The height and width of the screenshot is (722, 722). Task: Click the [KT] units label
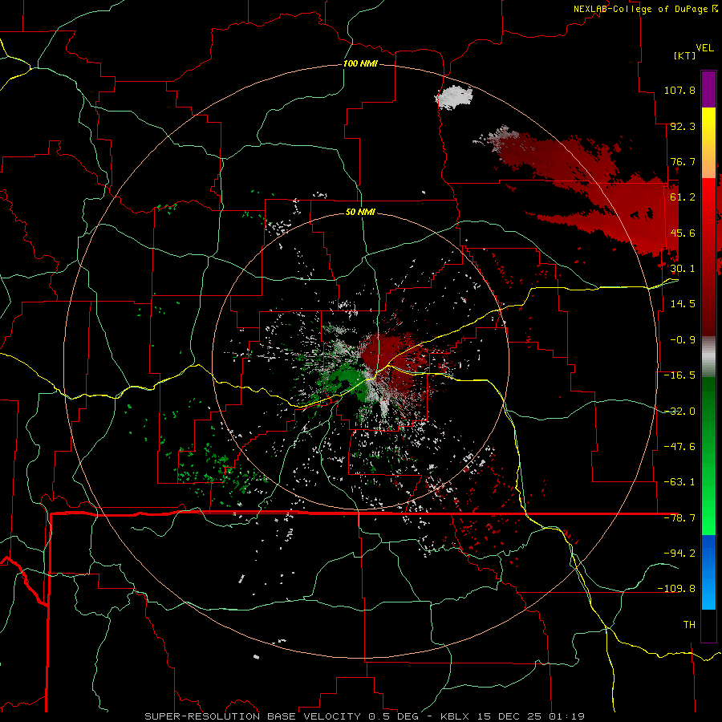coord(685,55)
